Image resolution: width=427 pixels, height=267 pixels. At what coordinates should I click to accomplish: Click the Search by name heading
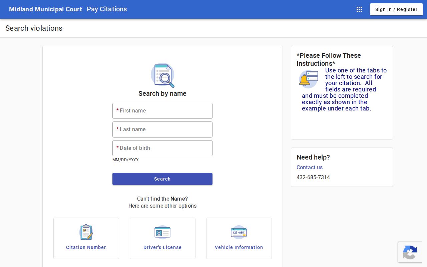pos(162,94)
